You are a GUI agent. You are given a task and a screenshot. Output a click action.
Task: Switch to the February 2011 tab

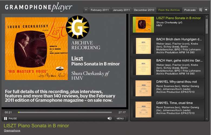[100, 10]
